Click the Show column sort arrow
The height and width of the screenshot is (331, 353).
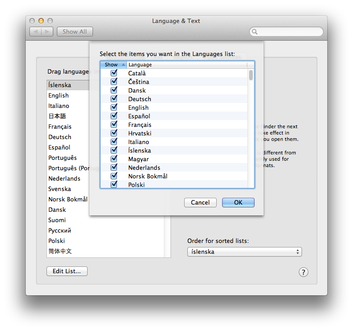coord(123,65)
